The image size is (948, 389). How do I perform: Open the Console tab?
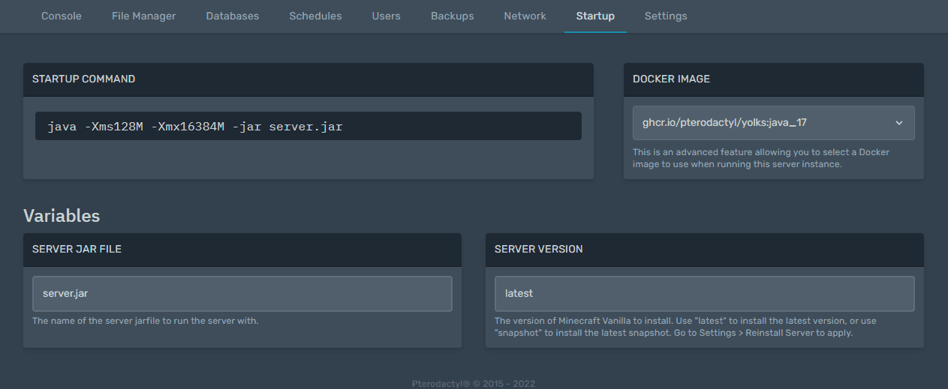coord(61,16)
